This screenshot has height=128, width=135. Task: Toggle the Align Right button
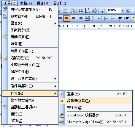[80, 18]
